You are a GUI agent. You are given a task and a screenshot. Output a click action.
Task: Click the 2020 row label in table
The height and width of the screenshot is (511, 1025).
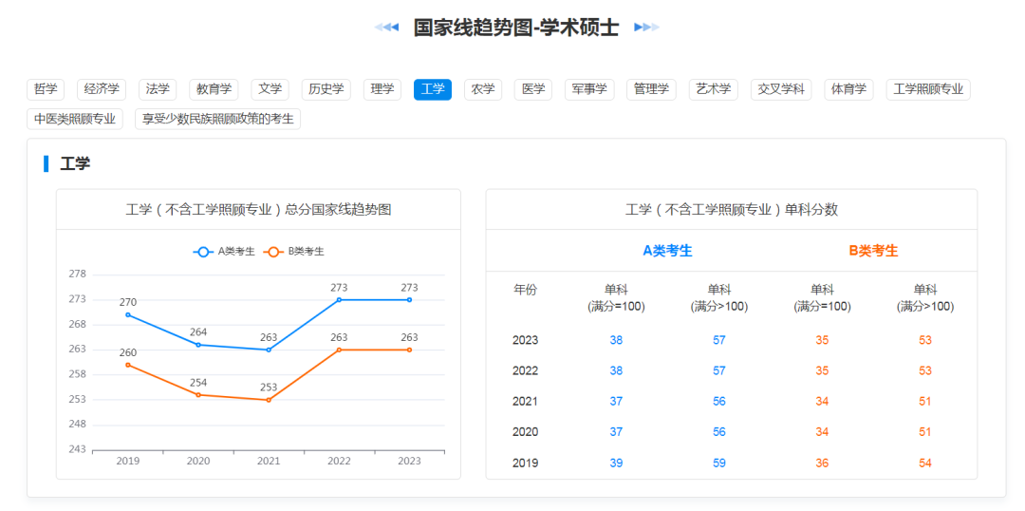click(x=525, y=432)
